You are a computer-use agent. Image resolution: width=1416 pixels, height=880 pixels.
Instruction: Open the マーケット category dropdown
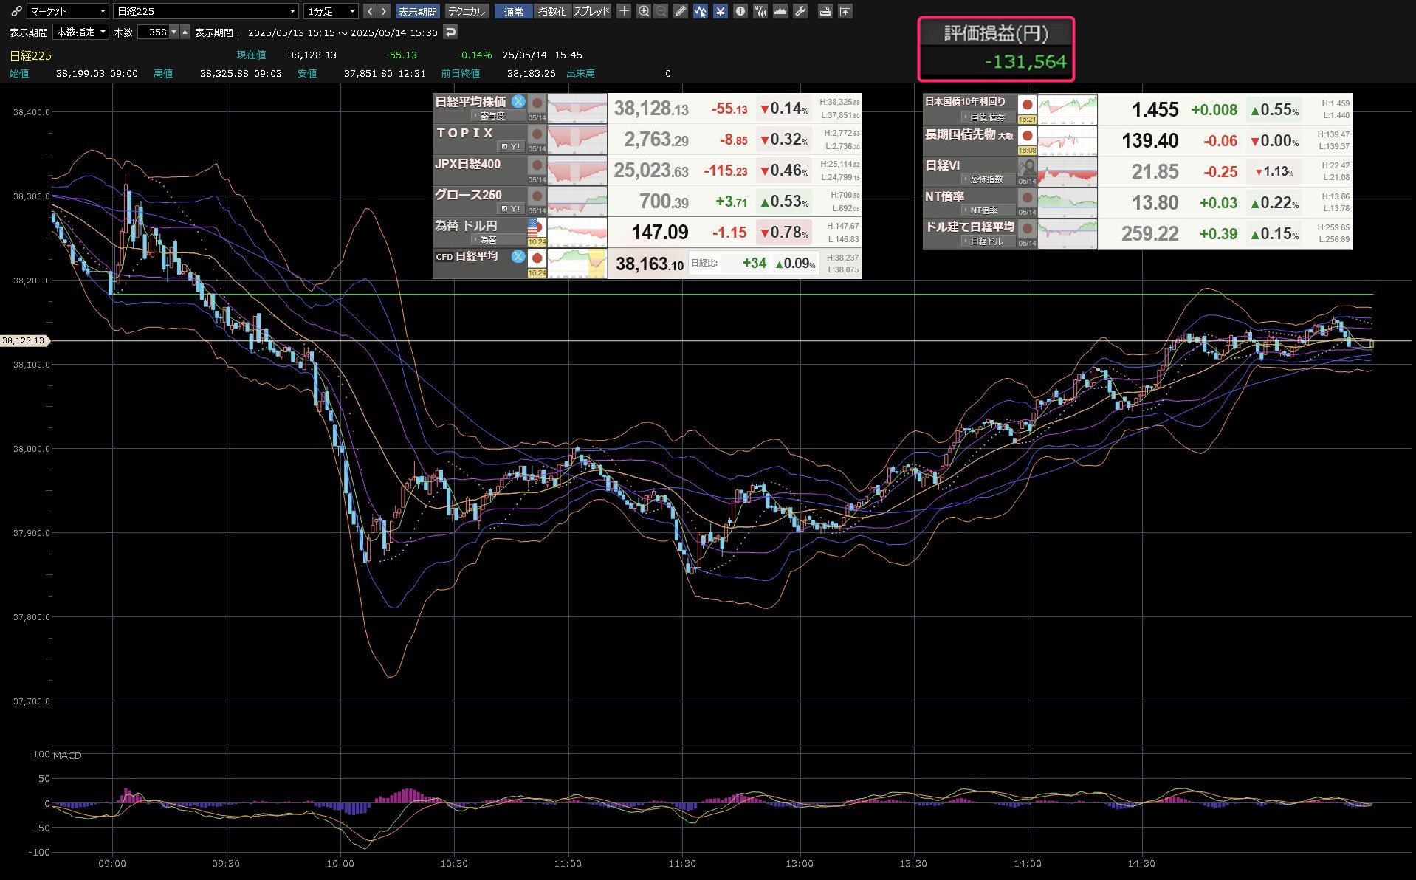pos(68,11)
